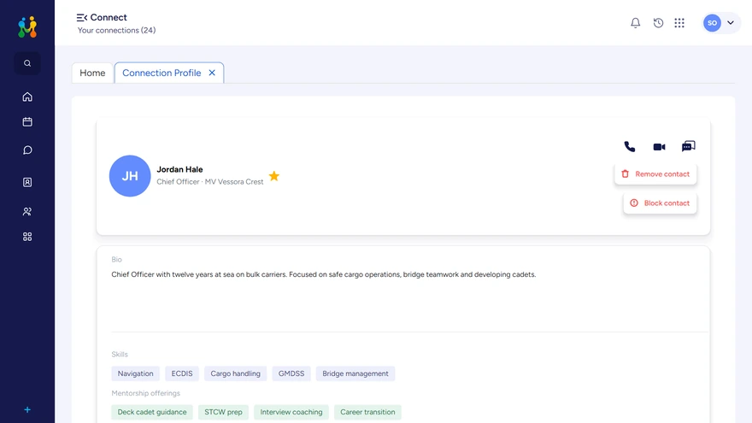Click the app logo in sidebar
Screen dimensions: 752x423
pos(27,26)
